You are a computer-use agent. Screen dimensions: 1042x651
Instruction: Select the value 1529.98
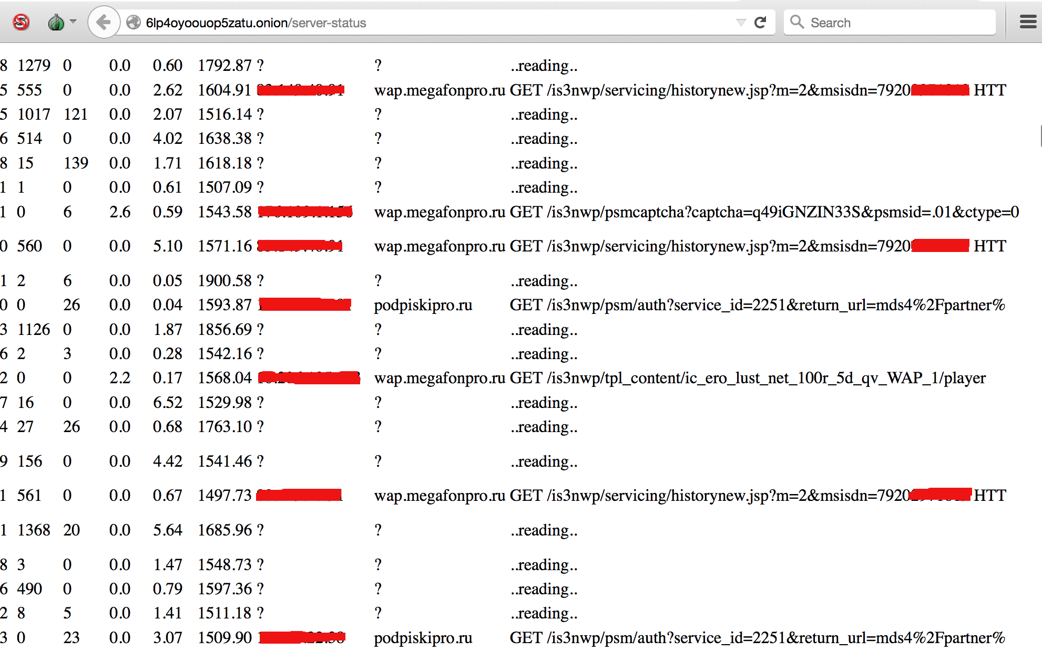(224, 403)
